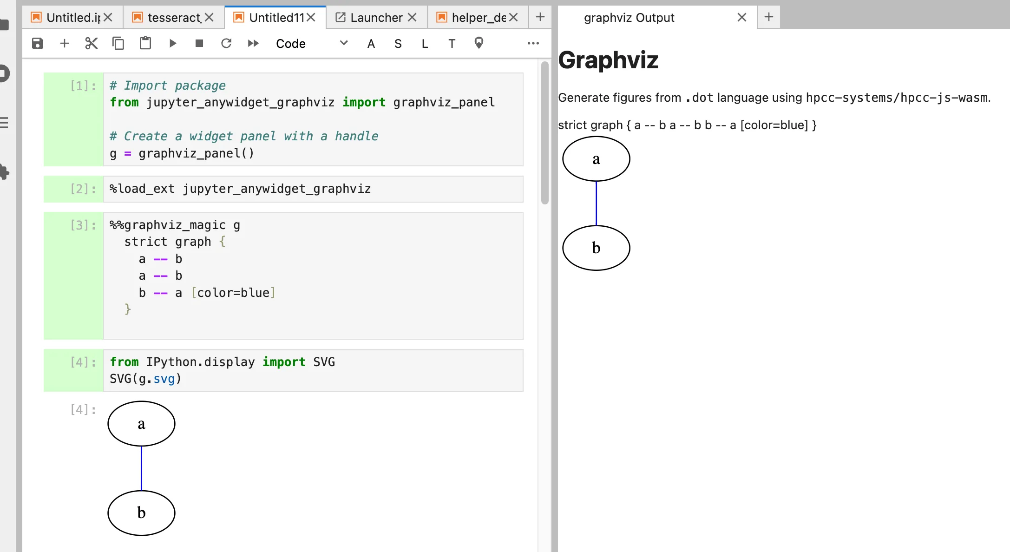Switch to the Launcher tab
The width and height of the screenshot is (1010, 552).
coord(376,18)
